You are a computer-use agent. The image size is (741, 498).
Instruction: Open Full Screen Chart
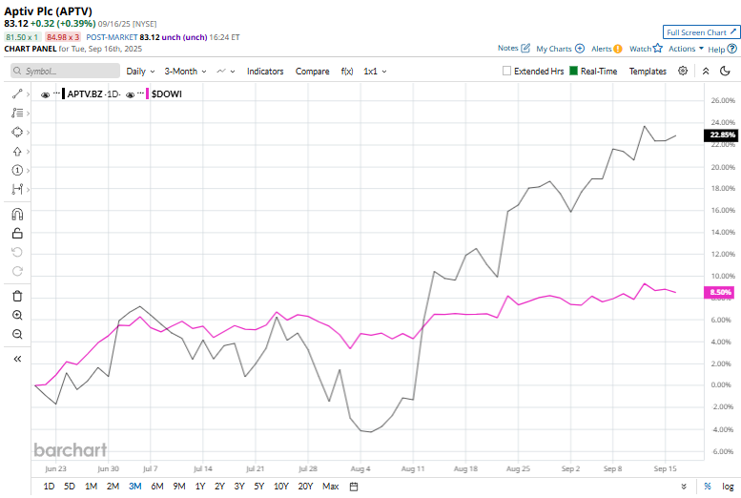pos(701,32)
